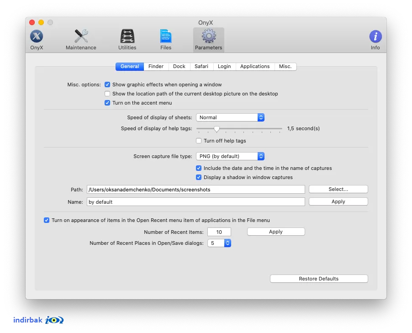Uncheck Display a shadow in window captures

(199, 177)
